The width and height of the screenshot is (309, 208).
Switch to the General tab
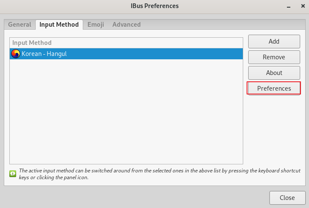[x=20, y=25]
